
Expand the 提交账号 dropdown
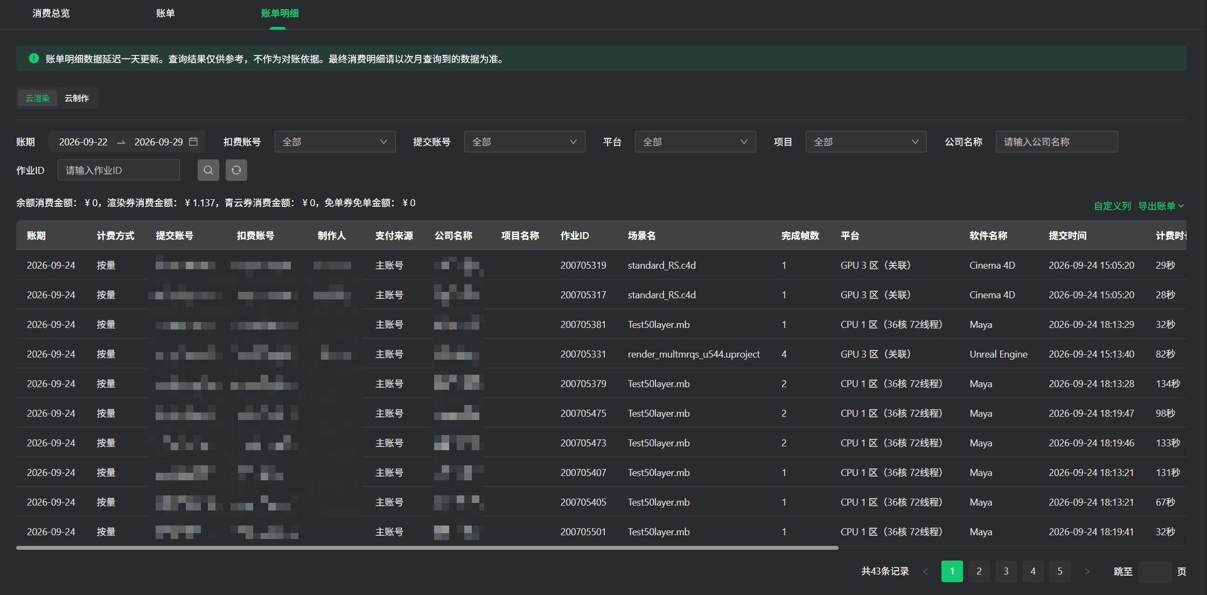coord(525,142)
